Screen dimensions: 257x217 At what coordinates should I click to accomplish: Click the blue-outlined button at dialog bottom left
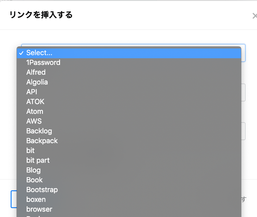click(x=13, y=199)
